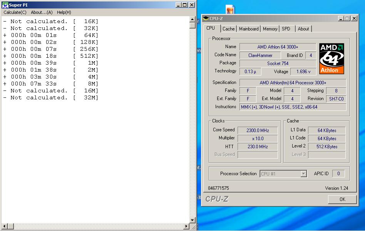The height and width of the screenshot is (231, 365).
Task: Click the OK button in CPU-Z
Action: click(342, 199)
